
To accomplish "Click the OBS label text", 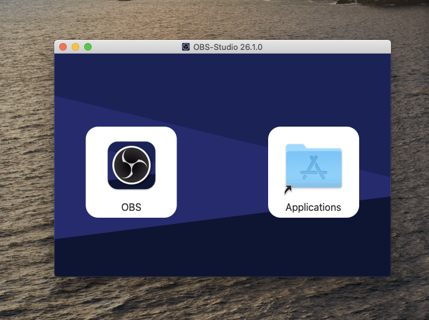I will (x=132, y=207).
